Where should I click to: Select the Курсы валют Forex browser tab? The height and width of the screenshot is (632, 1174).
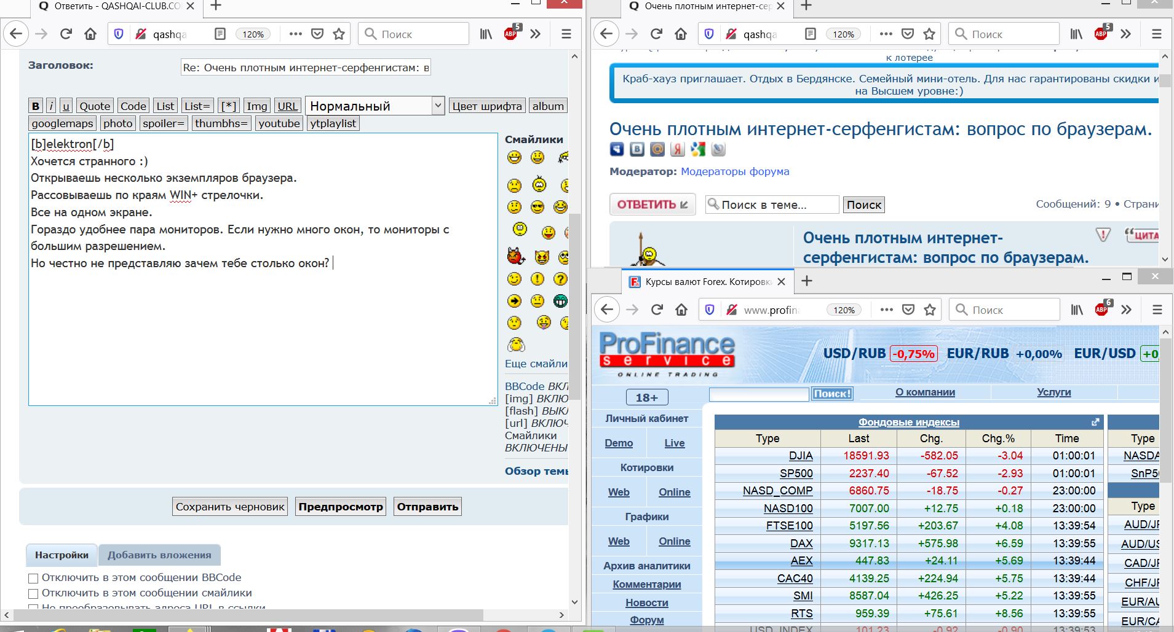coord(701,282)
